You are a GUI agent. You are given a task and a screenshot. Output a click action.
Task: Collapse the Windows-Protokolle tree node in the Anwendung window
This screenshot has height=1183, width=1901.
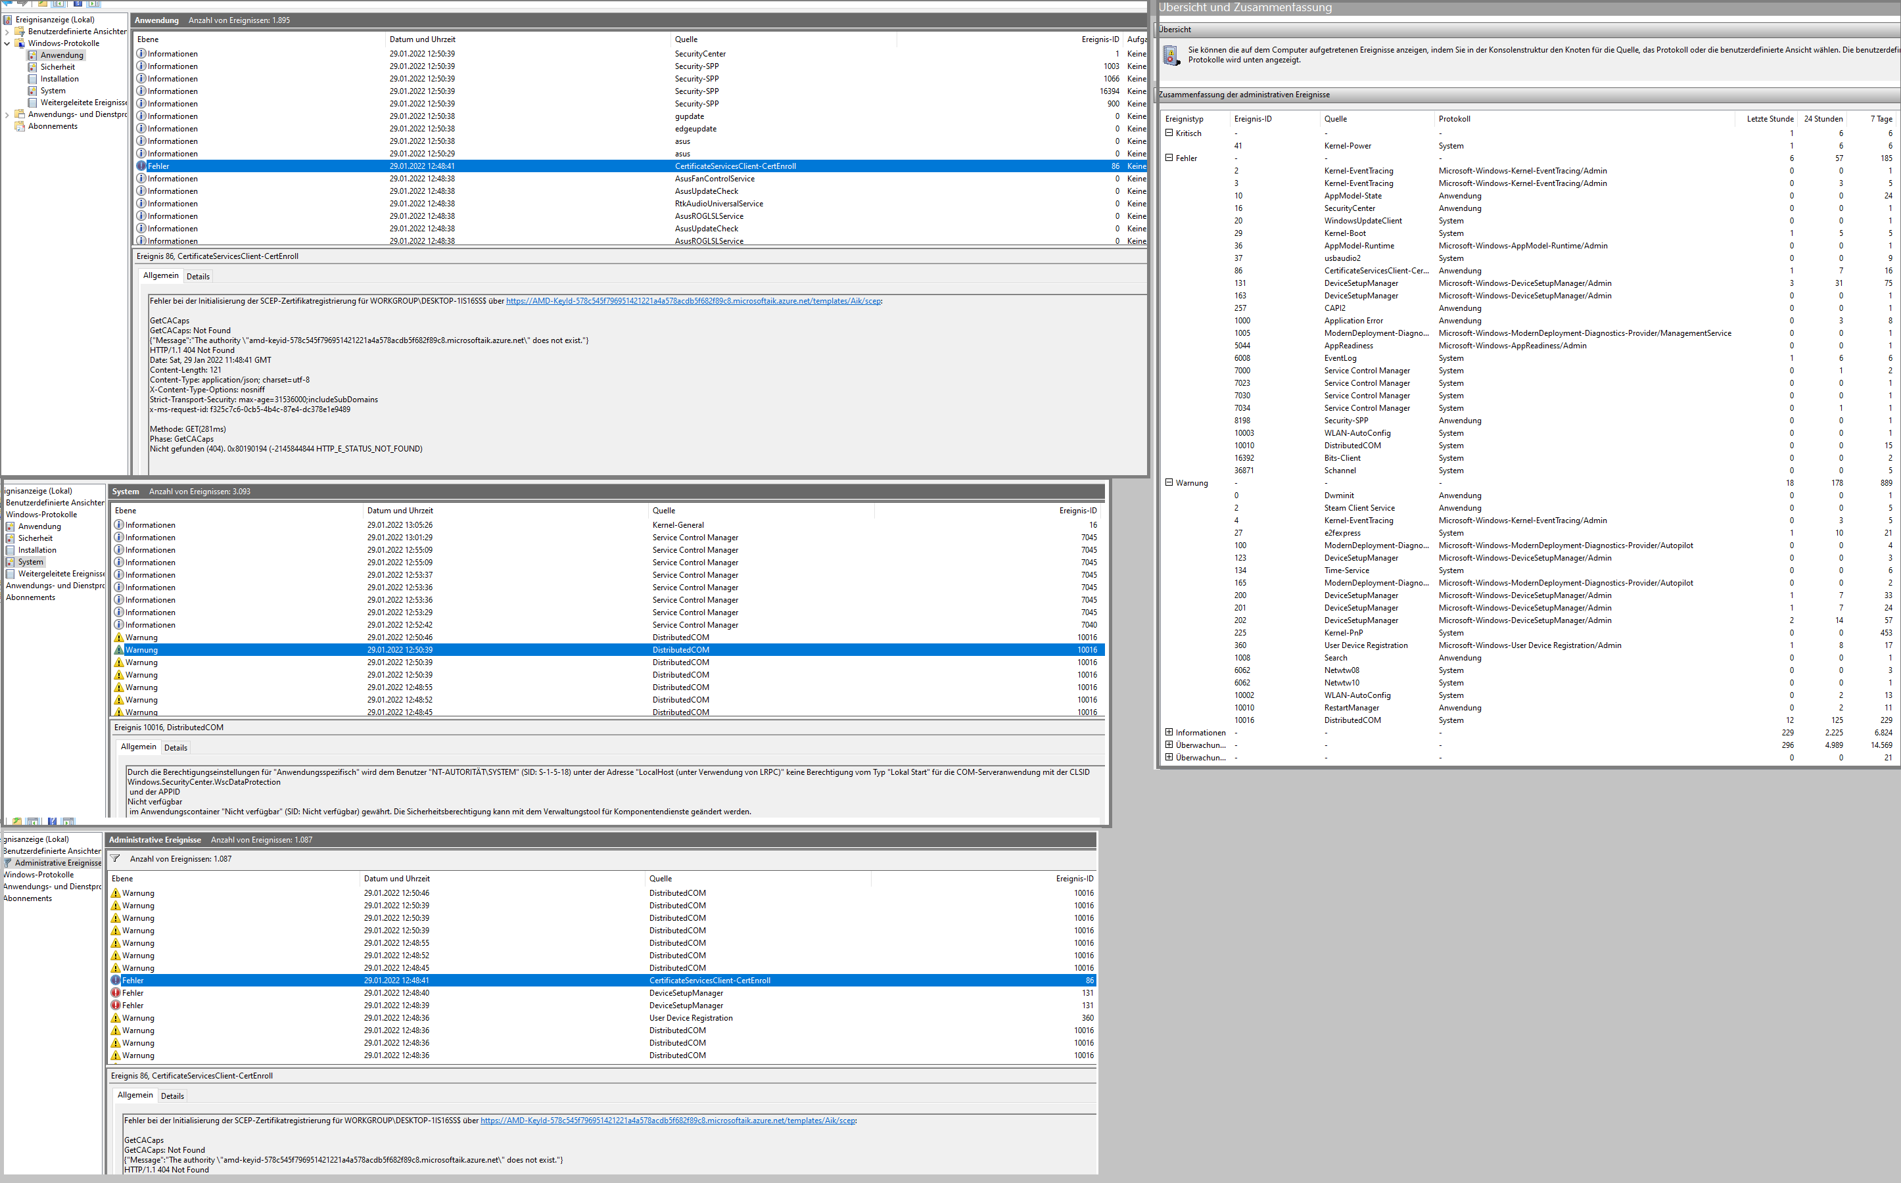click(7, 44)
